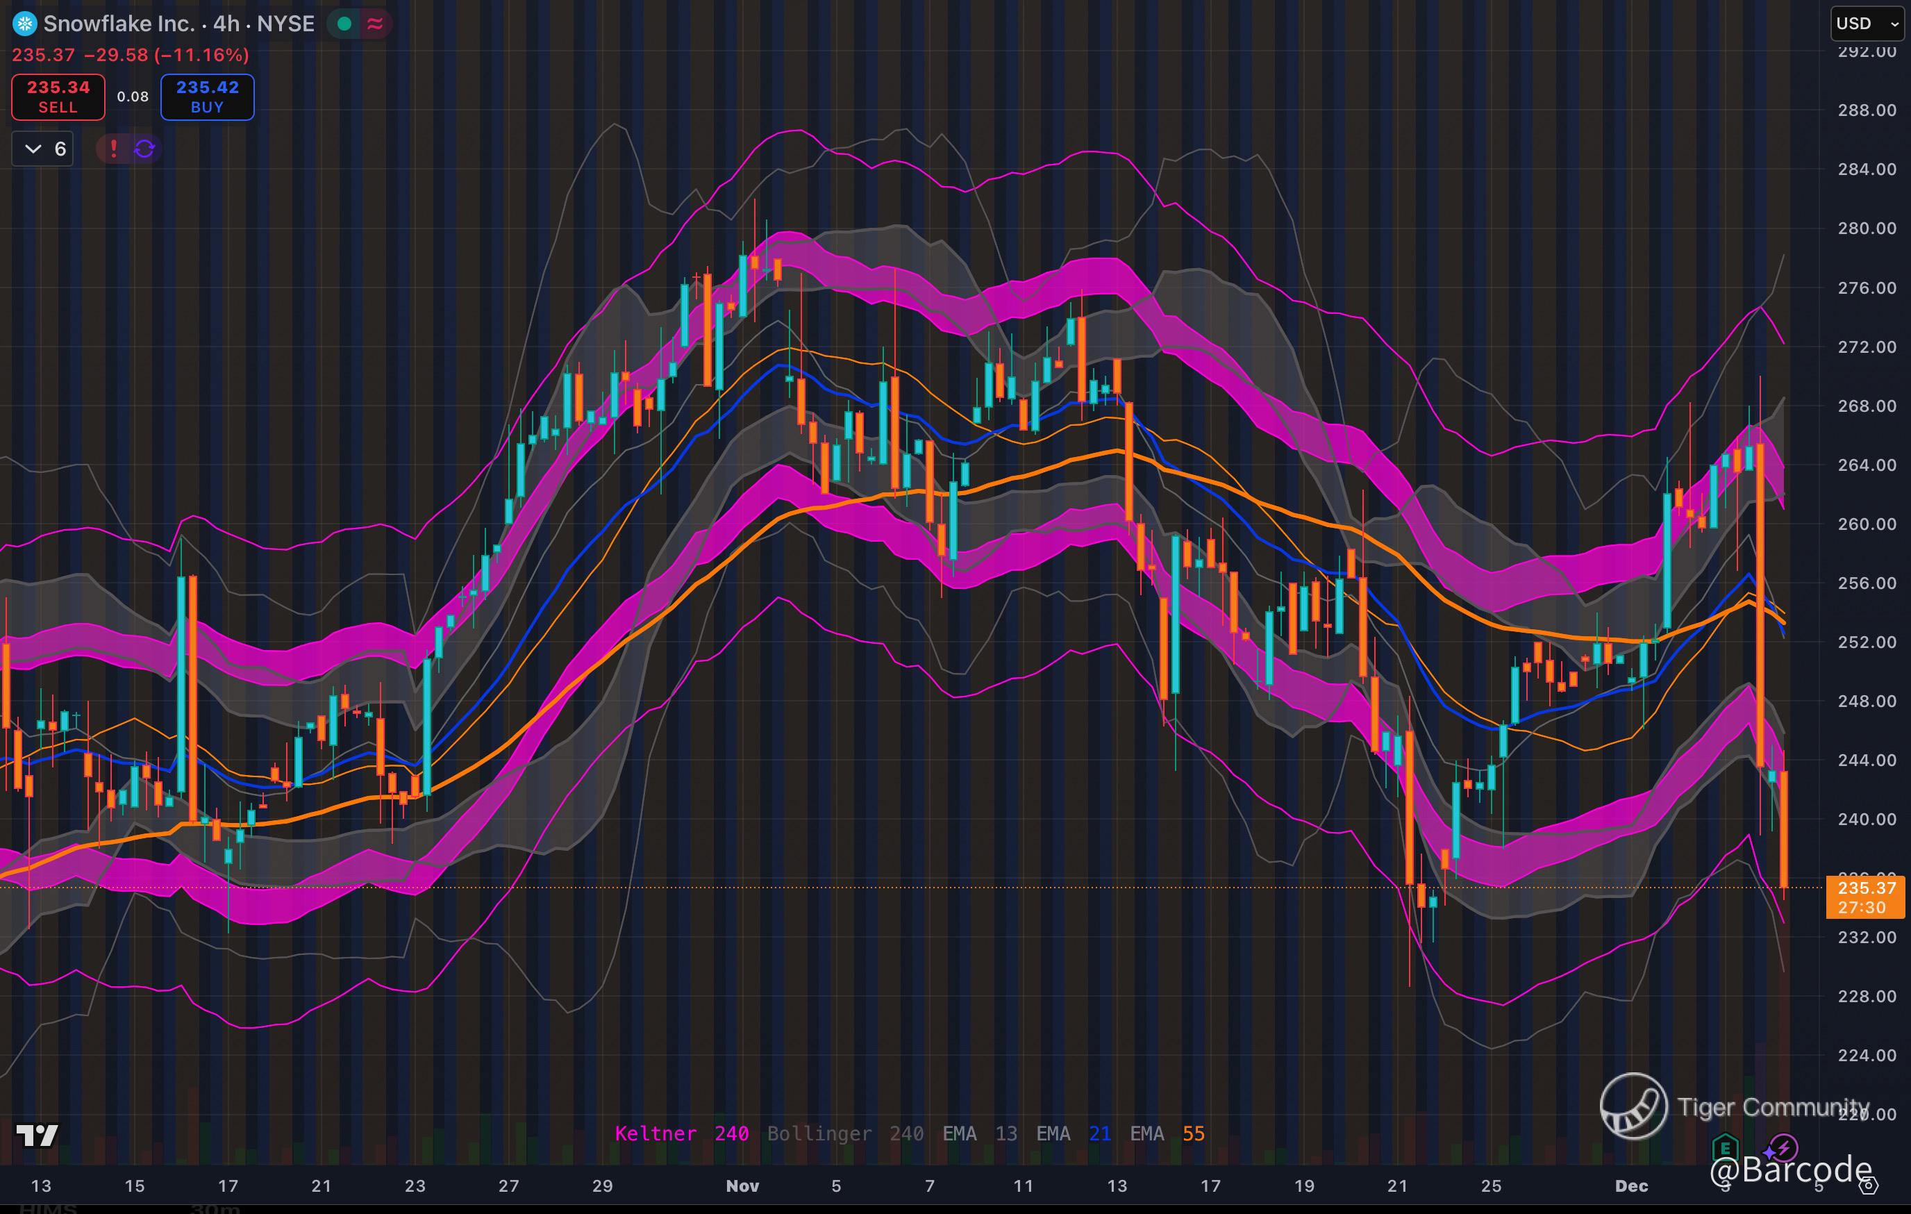Click the green market open status dot
The height and width of the screenshot is (1214, 1911).
(x=344, y=24)
